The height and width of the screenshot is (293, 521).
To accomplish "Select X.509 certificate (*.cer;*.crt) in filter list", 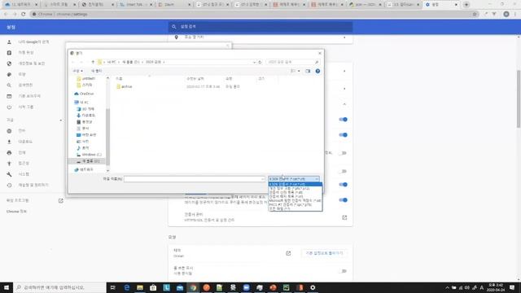I will tap(295, 185).
